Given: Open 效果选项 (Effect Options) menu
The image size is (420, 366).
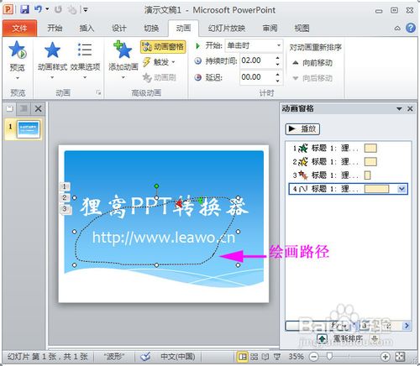Looking at the screenshot, I should (85, 60).
